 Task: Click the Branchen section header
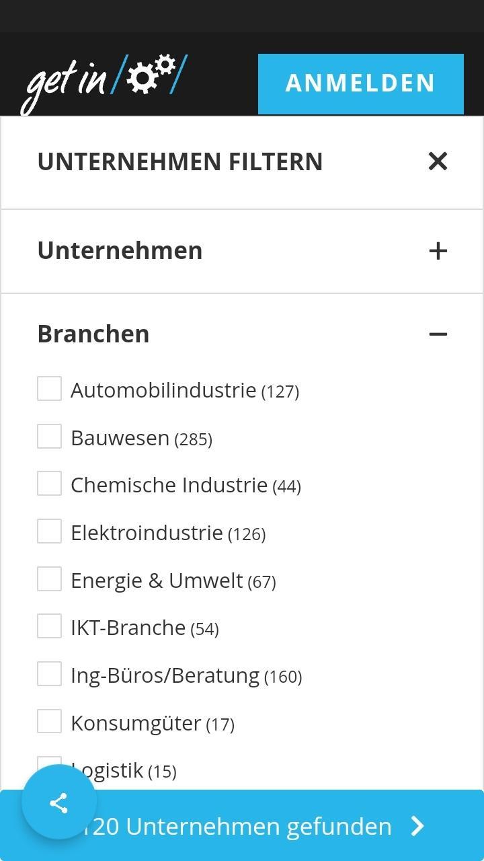pos(242,334)
